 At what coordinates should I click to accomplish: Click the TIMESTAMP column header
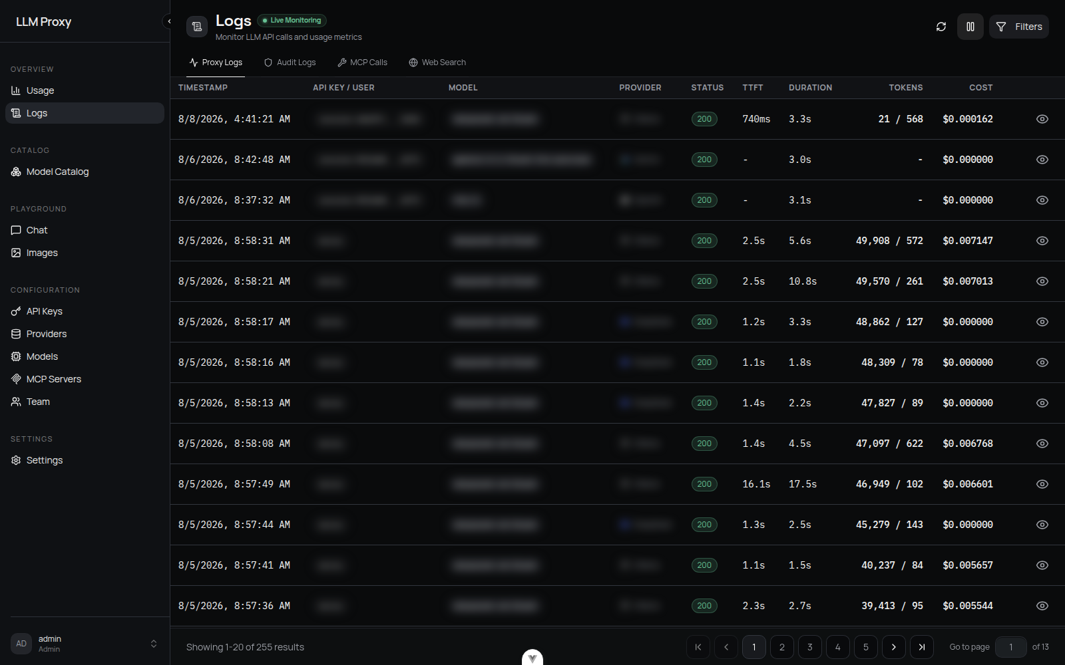(x=203, y=88)
